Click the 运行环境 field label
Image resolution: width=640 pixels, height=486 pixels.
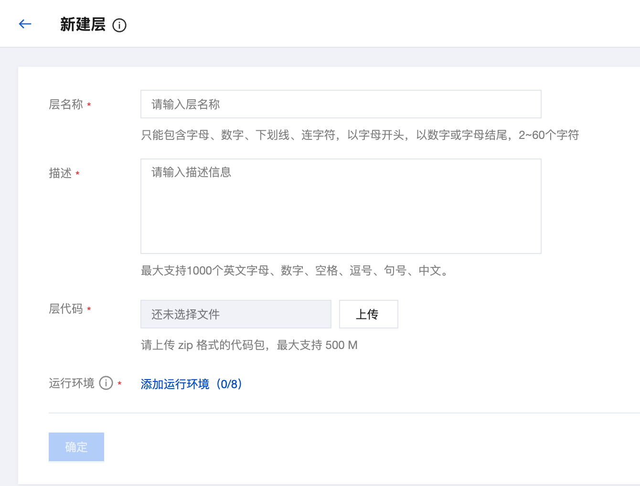[72, 383]
